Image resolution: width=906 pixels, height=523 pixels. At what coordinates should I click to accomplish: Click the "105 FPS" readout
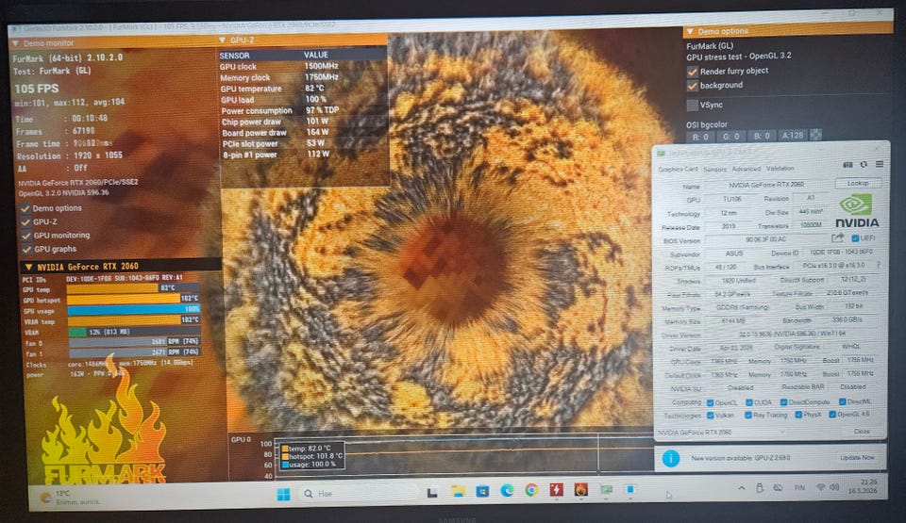coord(37,89)
